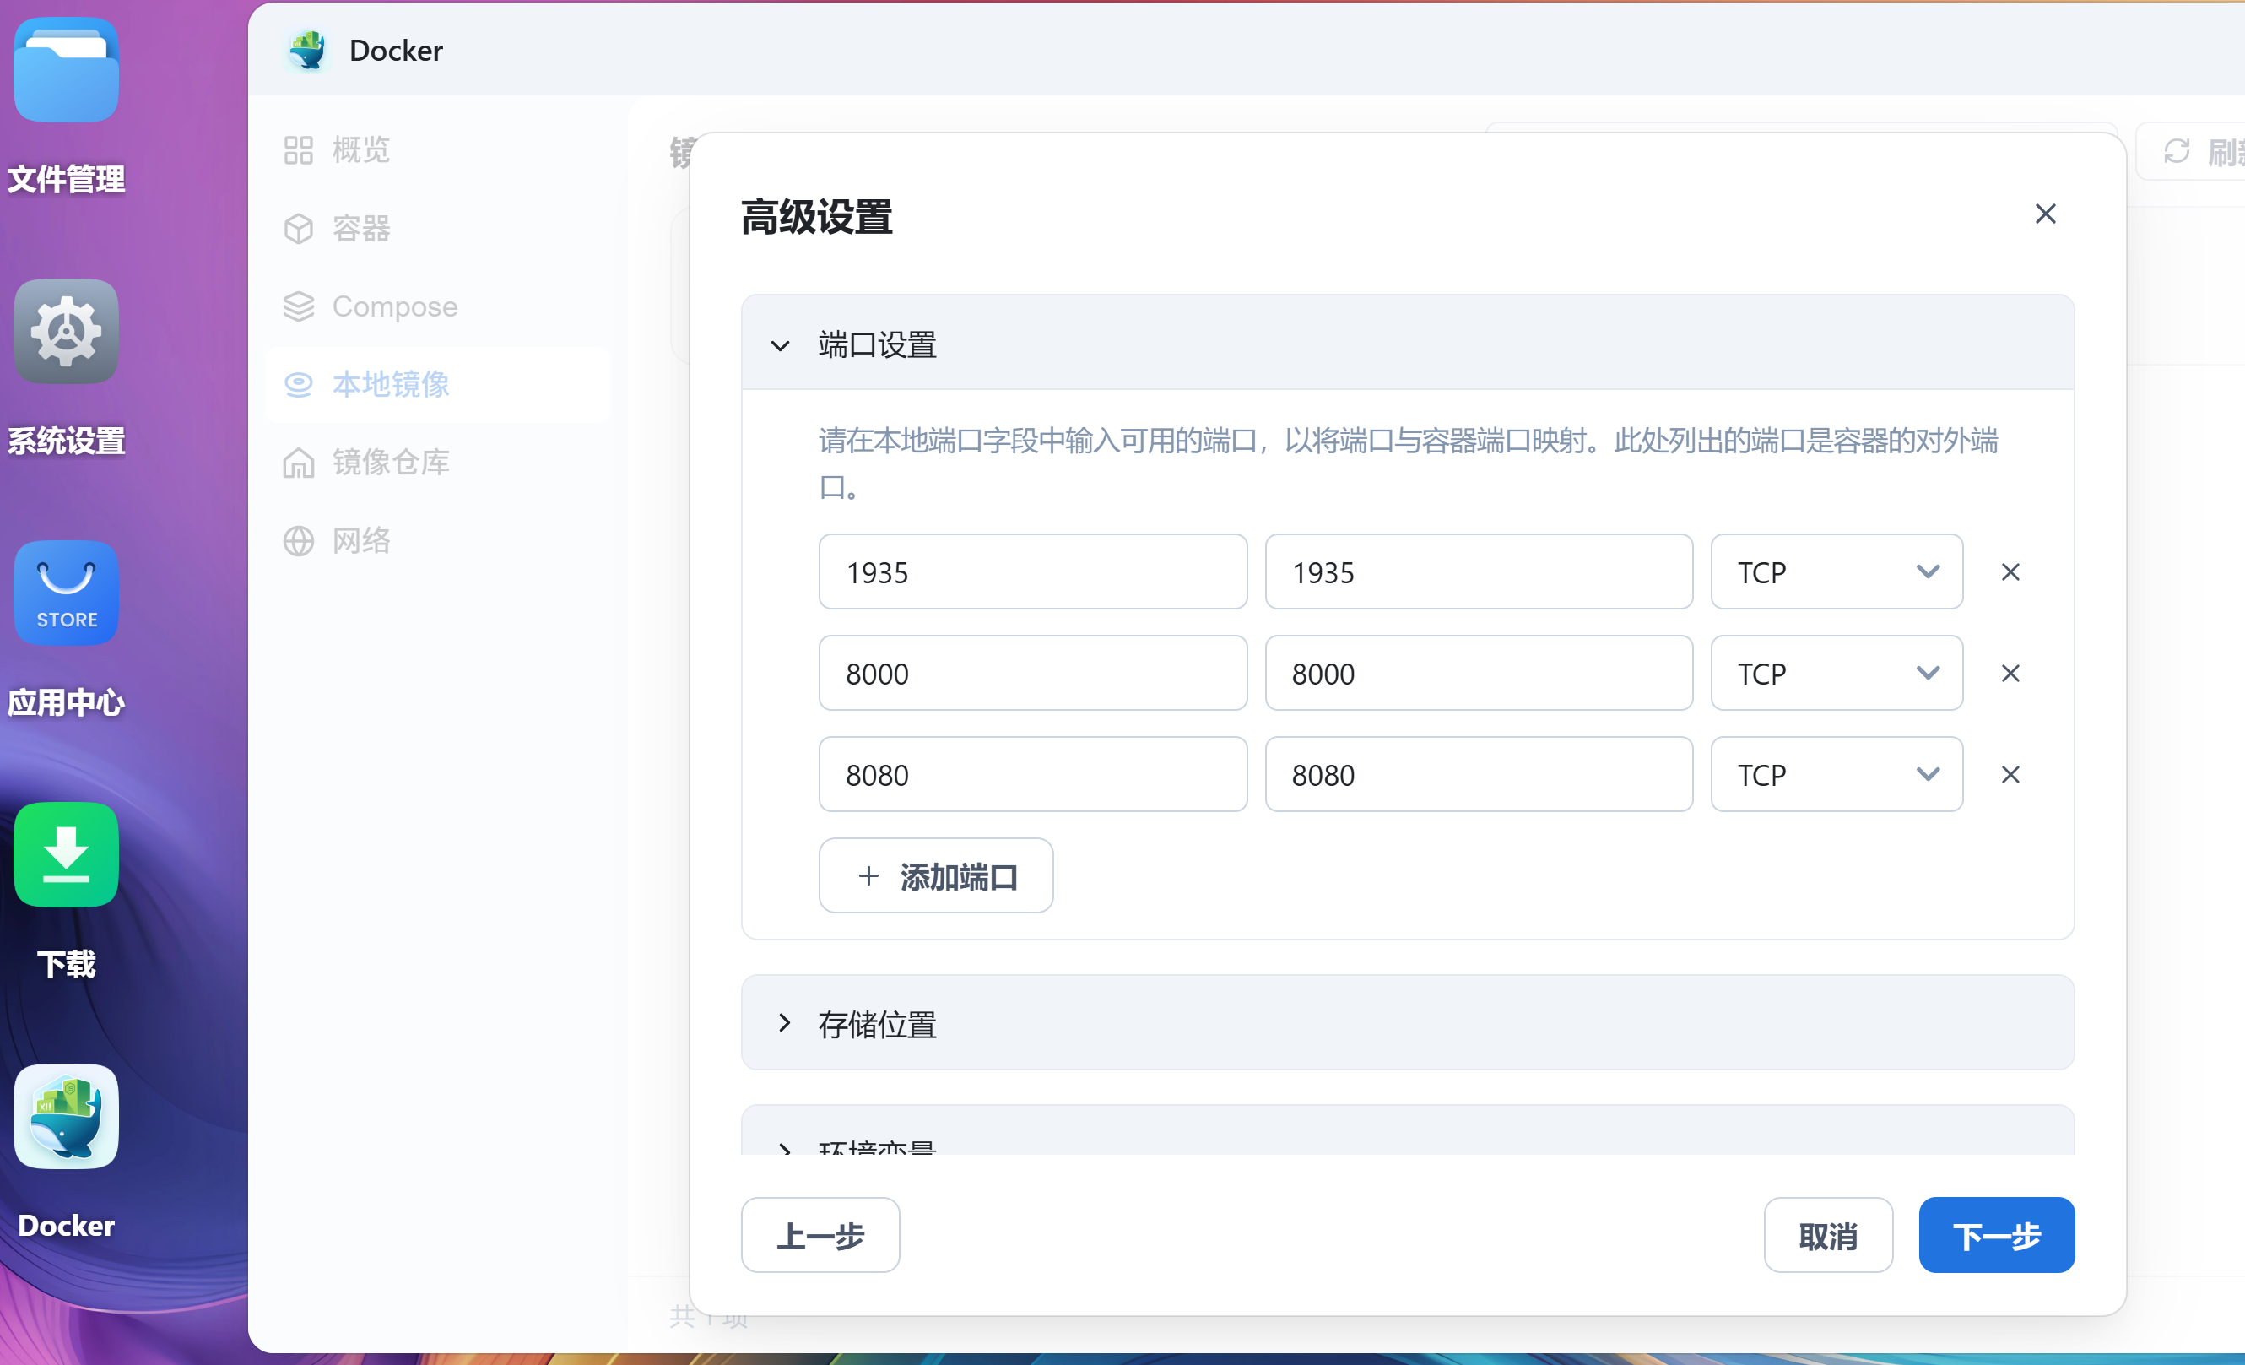Click the 添加端口 button
Screen dimensions: 2245x1365
tap(935, 875)
